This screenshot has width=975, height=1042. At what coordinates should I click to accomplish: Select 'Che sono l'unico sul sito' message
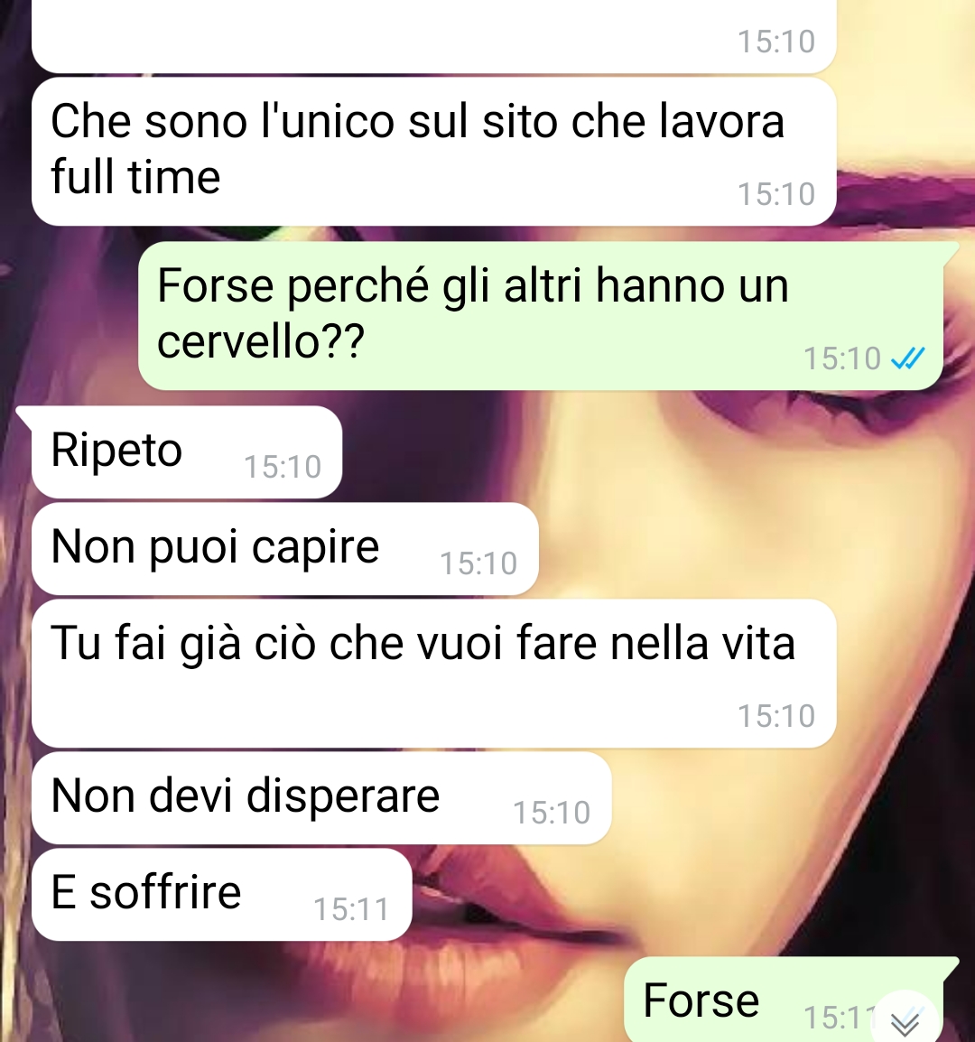coord(434,152)
